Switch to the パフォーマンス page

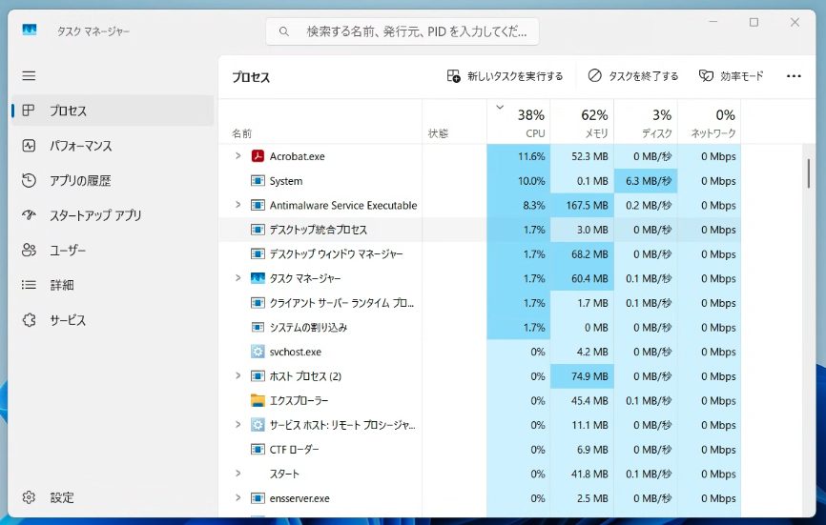(x=80, y=146)
